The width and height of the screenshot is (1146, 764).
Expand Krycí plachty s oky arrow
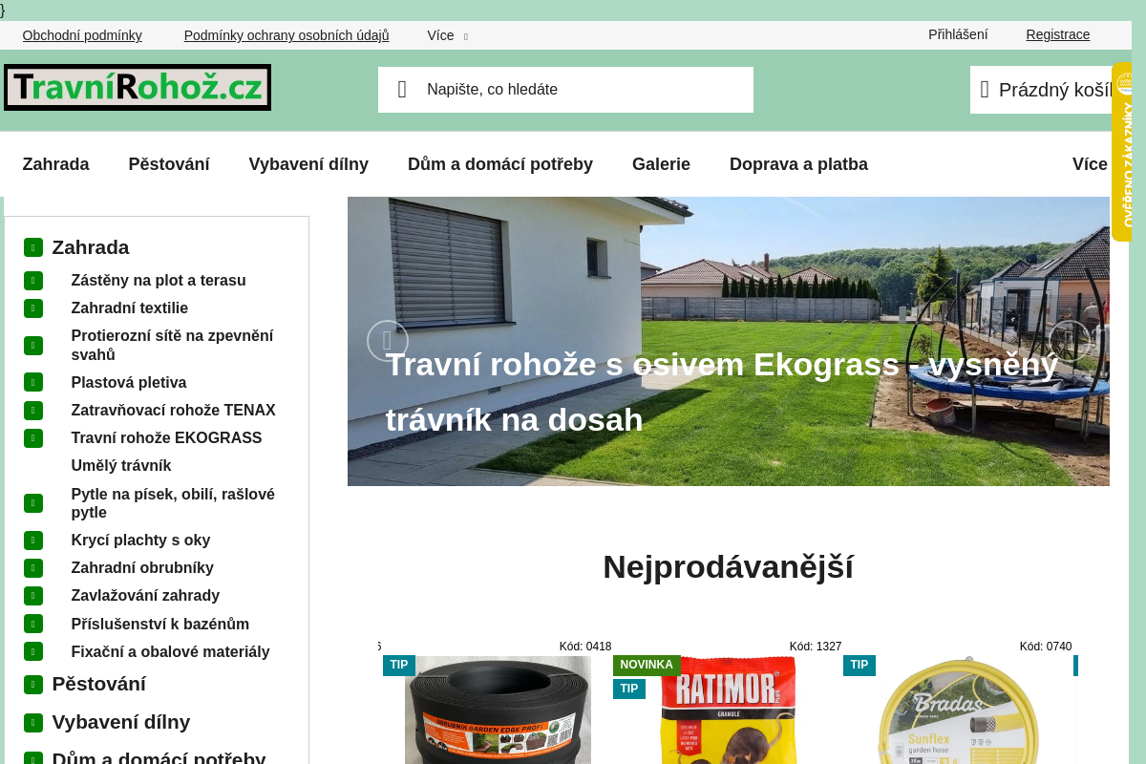point(33,541)
